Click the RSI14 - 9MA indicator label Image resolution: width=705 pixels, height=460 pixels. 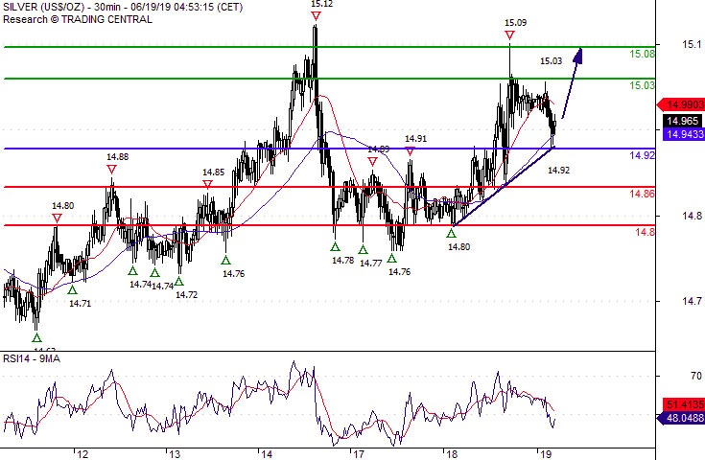point(32,358)
